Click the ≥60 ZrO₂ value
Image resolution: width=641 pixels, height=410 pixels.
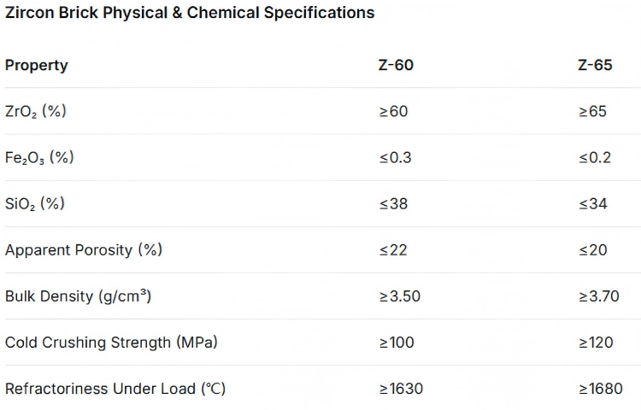393,111
